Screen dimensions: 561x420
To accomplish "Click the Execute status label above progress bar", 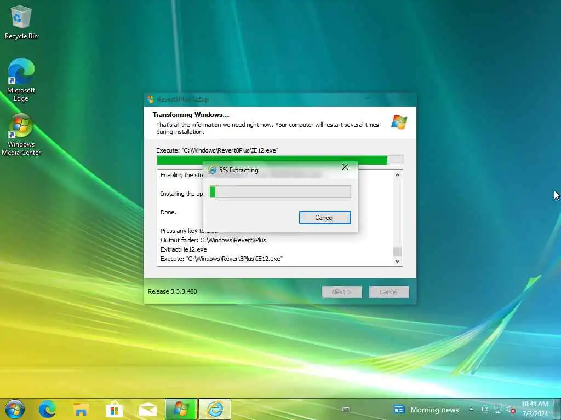I will point(217,150).
